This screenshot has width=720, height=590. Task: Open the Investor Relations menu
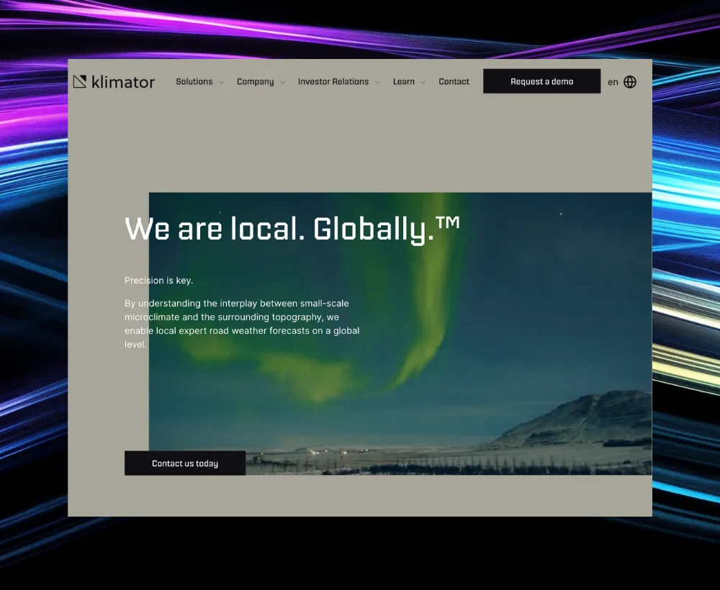333,82
